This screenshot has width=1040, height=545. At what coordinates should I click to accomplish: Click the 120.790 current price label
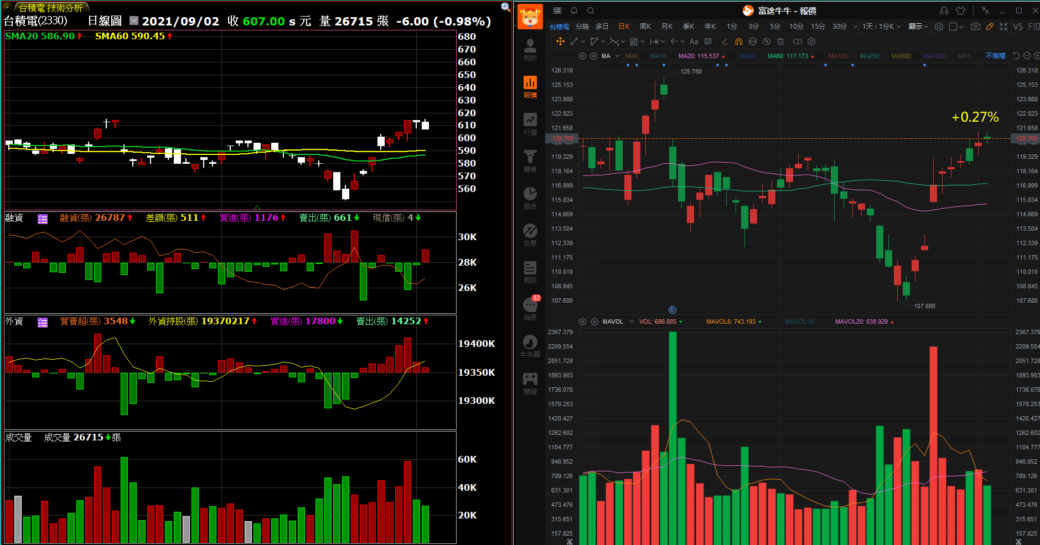click(x=562, y=138)
